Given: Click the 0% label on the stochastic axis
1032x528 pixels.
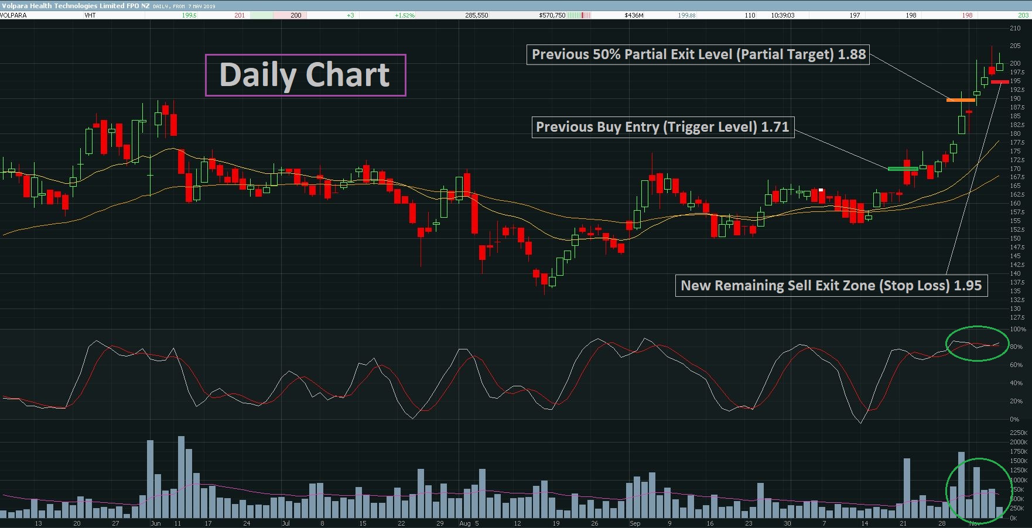Looking at the screenshot, I should click(x=1014, y=420).
